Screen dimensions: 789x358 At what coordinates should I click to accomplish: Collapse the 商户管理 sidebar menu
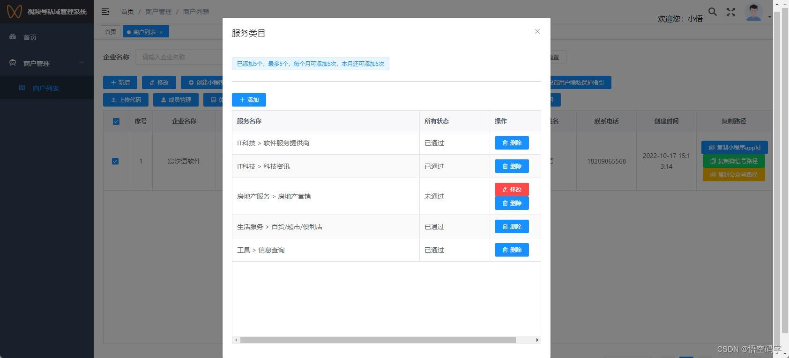[47, 63]
